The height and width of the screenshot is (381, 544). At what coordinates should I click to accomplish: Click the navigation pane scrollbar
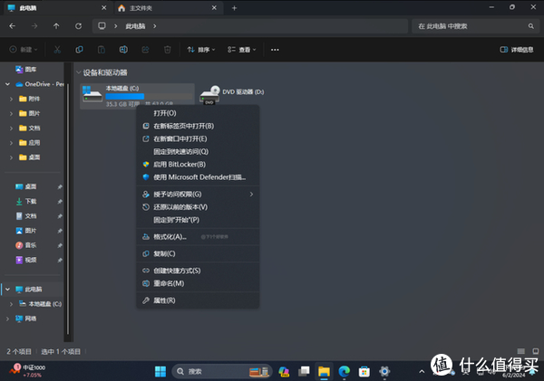point(68,208)
